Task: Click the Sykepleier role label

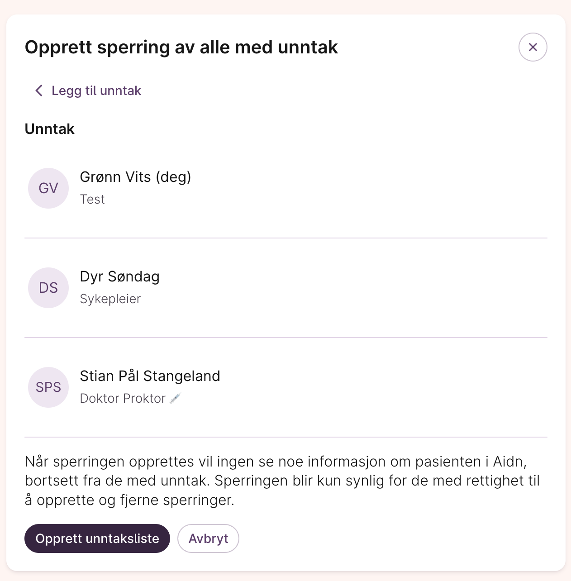Action: pyautogui.click(x=110, y=299)
